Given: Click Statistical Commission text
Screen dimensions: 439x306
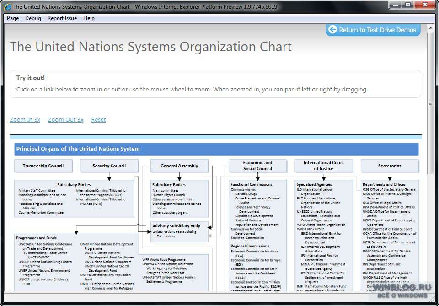Looking at the screenshot, I should click(x=247, y=238).
